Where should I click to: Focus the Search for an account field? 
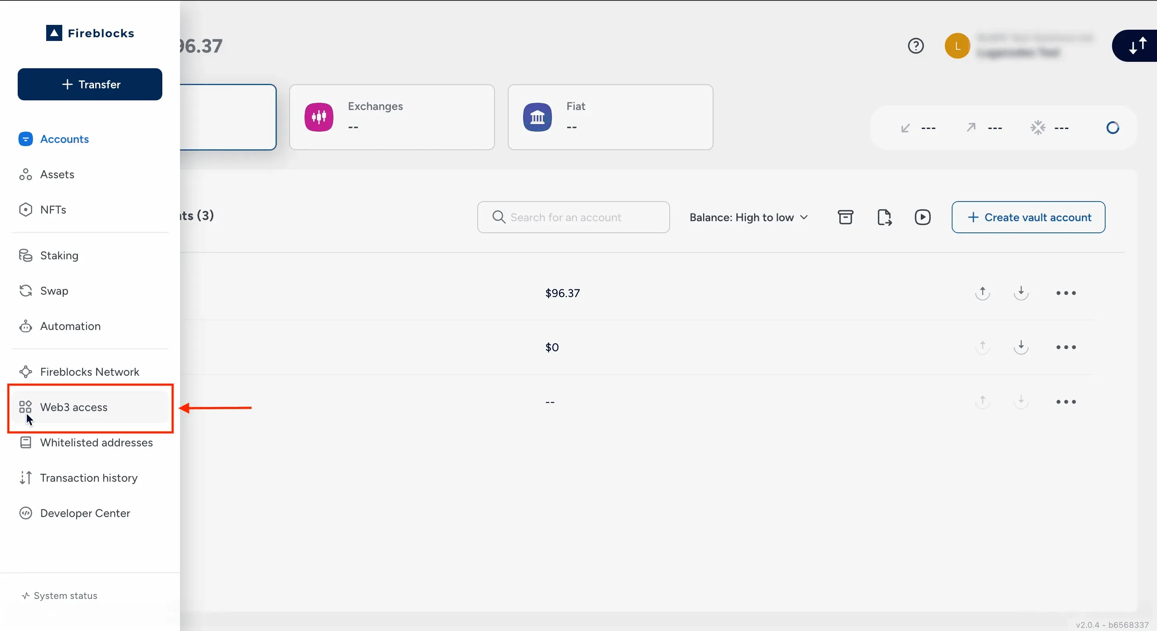pyautogui.click(x=573, y=217)
